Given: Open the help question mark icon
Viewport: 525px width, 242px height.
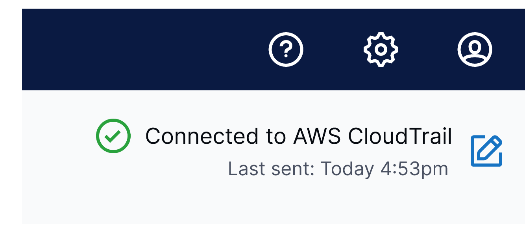Looking at the screenshot, I should click(286, 49).
